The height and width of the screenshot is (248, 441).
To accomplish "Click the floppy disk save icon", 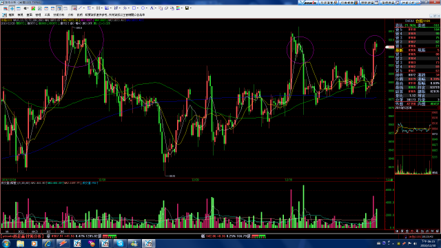I will point(187,8).
